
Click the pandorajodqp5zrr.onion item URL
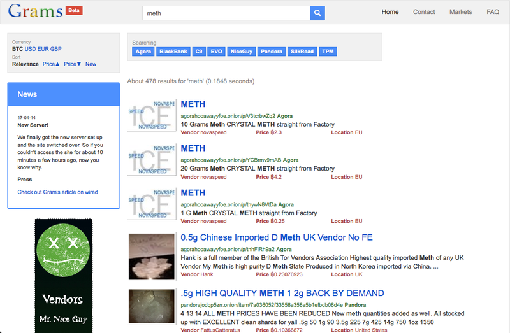click(262, 305)
